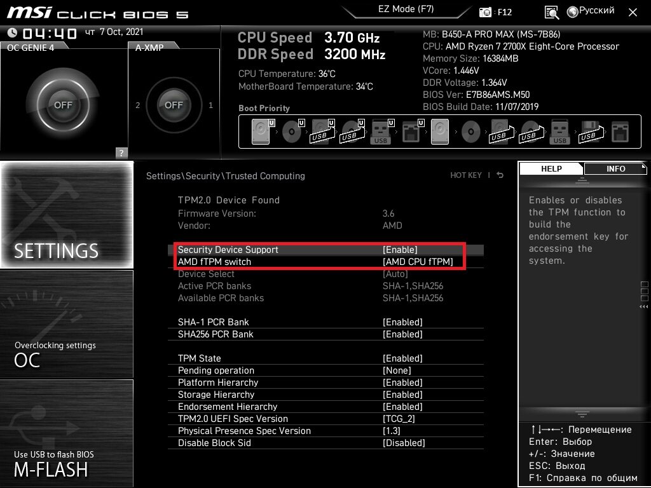651x488 pixels.
Task: Toggle the OC GENIE 4 OFF knob
Action: tap(63, 105)
